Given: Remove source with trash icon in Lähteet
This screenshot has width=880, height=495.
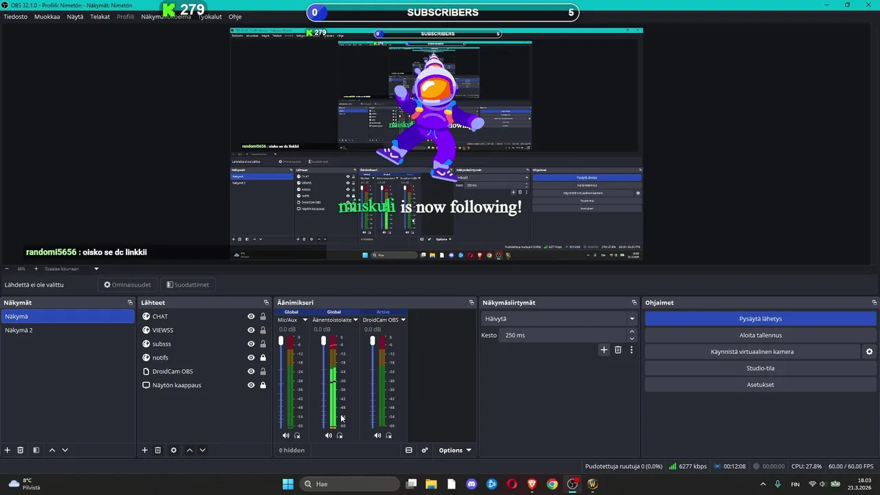Looking at the screenshot, I should pos(157,450).
